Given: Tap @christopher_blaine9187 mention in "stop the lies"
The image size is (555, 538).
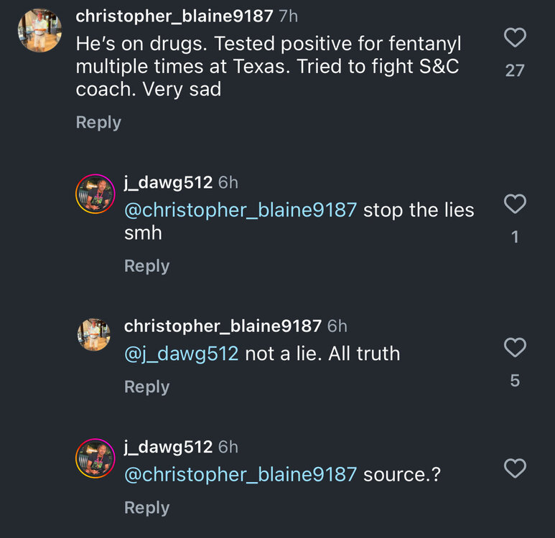Looking at the screenshot, I should 241,210.
